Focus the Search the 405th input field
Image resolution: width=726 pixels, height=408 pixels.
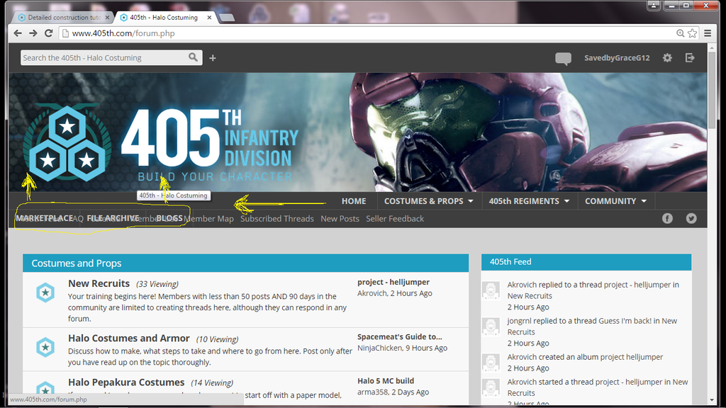point(104,58)
